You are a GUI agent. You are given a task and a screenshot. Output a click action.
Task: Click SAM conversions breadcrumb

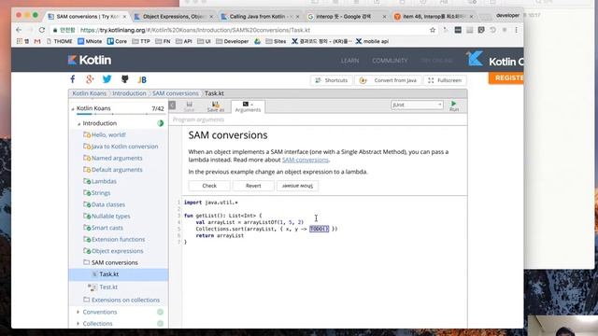coord(176,93)
